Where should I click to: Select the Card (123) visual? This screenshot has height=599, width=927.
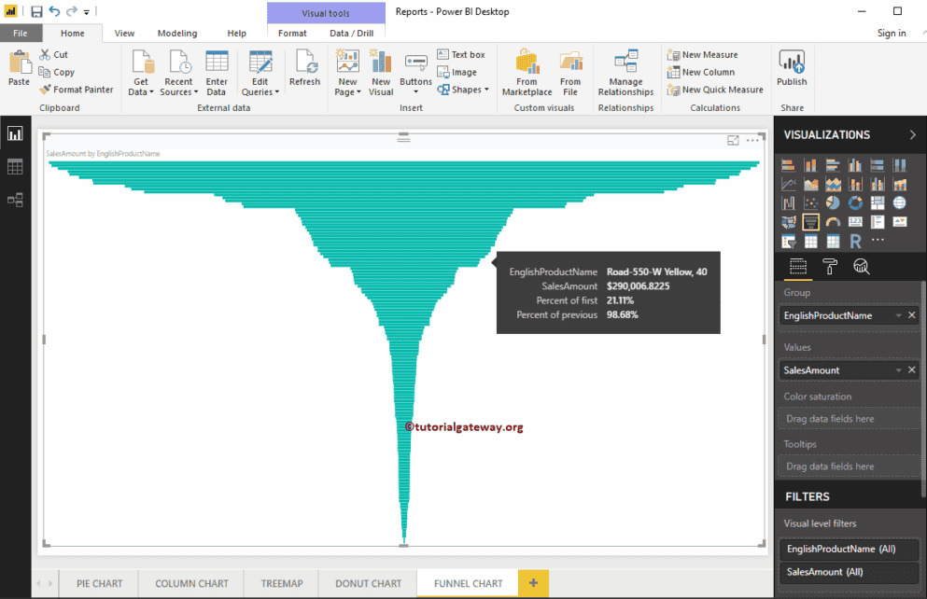click(855, 222)
